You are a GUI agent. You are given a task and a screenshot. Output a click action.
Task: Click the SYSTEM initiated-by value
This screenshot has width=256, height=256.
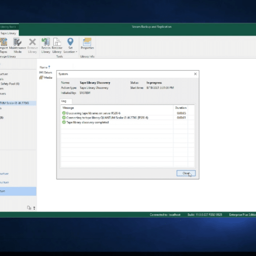(x=85, y=93)
